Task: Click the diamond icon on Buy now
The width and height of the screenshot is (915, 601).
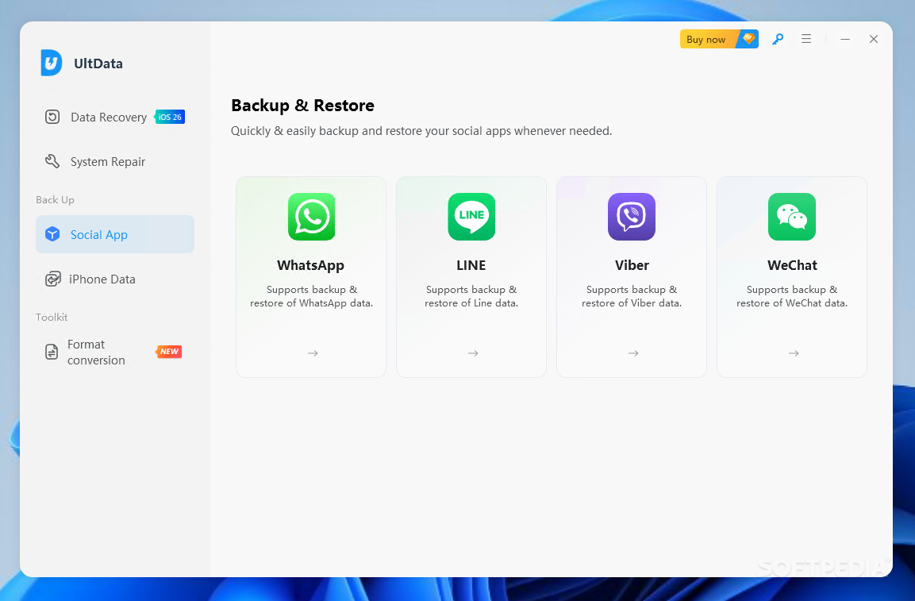Action: (748, 39)
